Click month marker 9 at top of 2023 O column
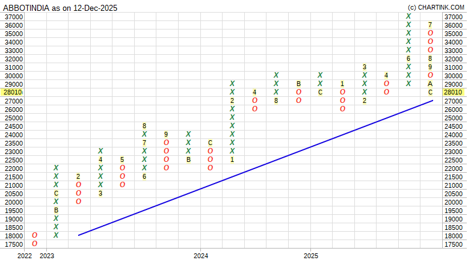The height and width of the screenshot is (266, 468). [x=166, y=134]
